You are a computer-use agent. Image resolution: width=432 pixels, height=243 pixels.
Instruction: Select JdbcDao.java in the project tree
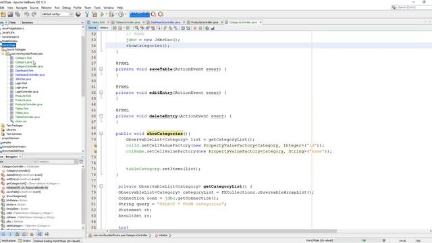pyautogui.click(x=23, y=79)
